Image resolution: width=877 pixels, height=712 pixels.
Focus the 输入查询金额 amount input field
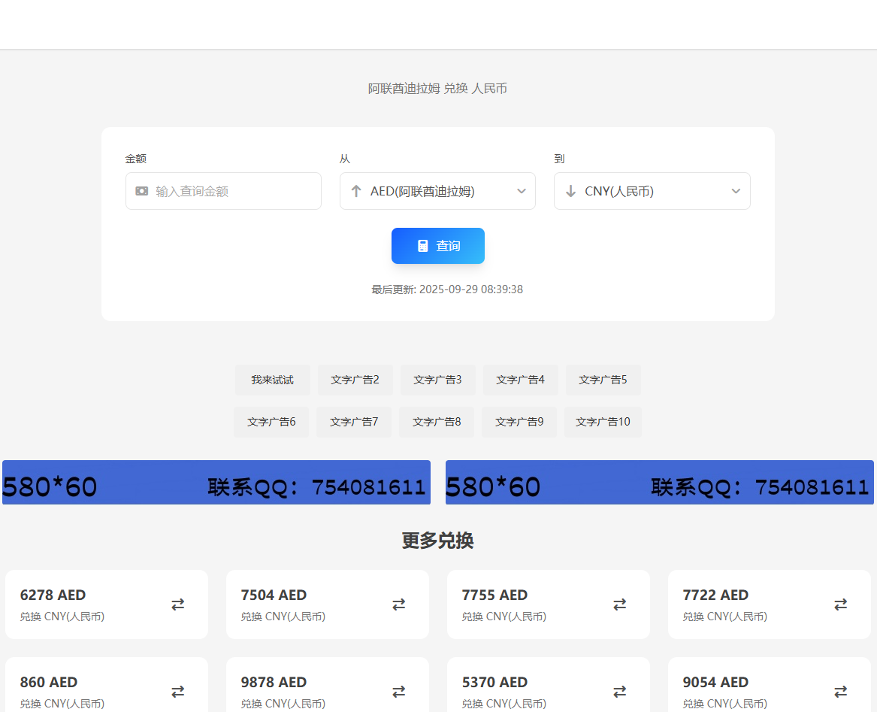coord(223,191)
